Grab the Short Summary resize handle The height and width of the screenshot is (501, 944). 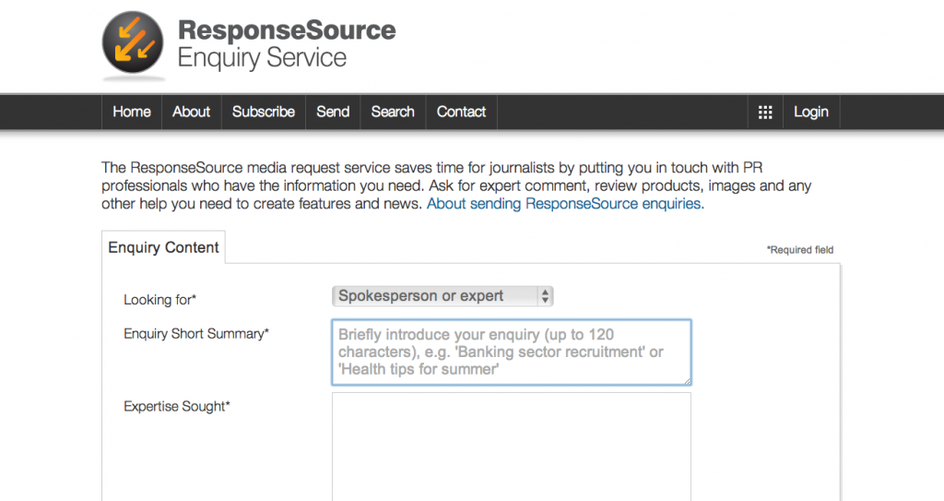pyautogui.click(x=687, y=381)
